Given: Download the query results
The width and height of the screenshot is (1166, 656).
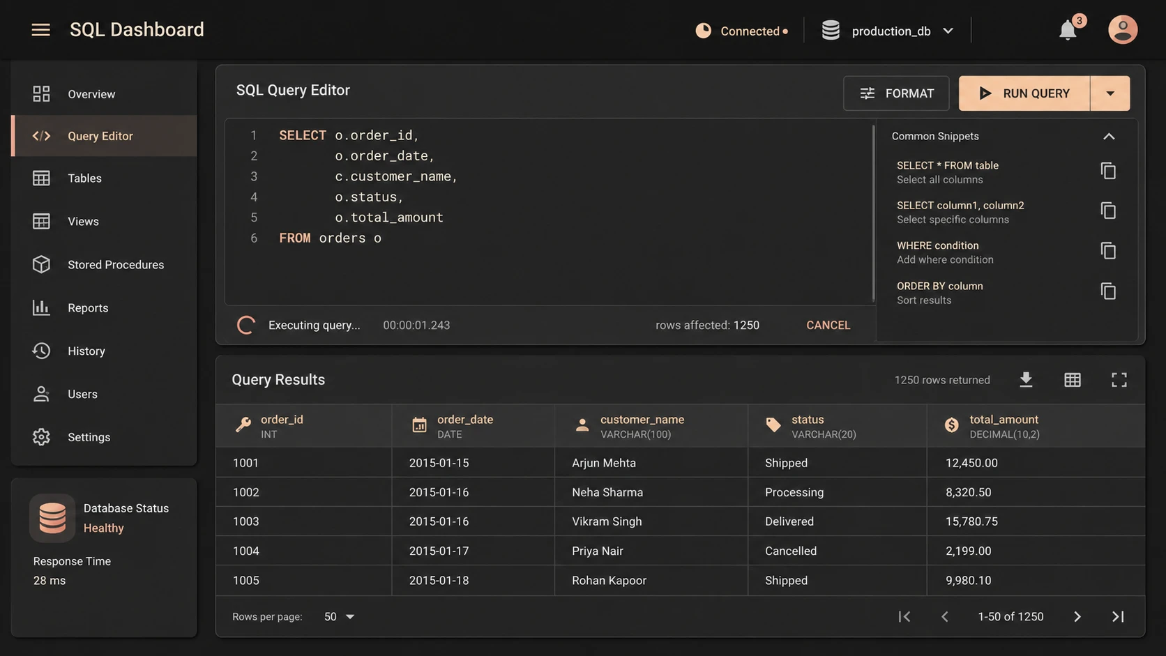Looking at the screenshot, I should [x=1026, y=379].
